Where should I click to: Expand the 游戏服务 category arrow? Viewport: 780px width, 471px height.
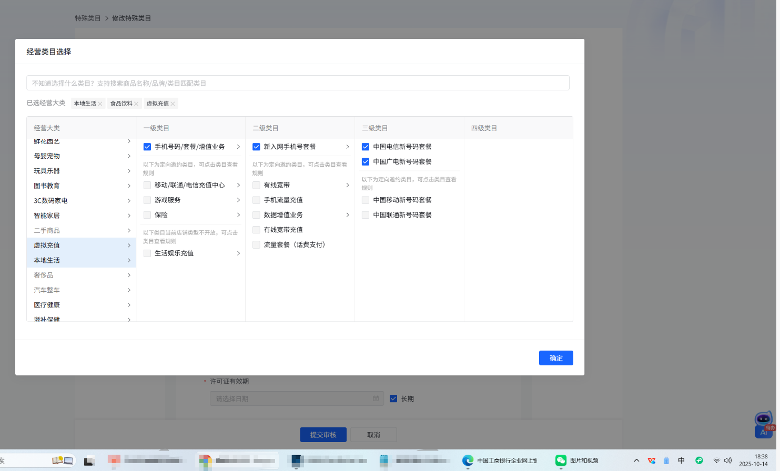[238, 200]
